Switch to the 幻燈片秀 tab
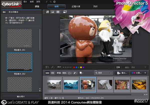Image resolution: width=150 pixels, height=105 pixels. (x=76, y=6)
